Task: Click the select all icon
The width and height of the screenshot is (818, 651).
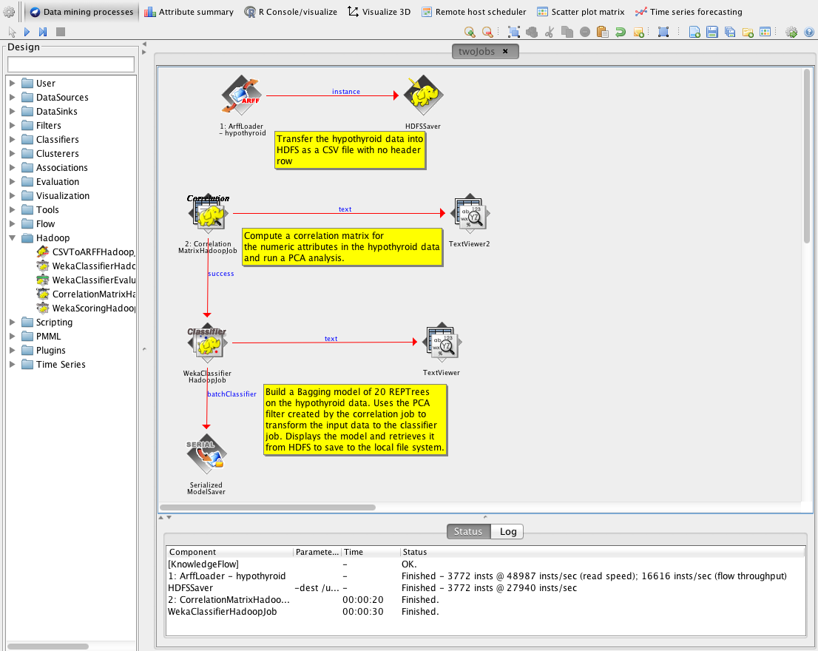Action: 514,33
